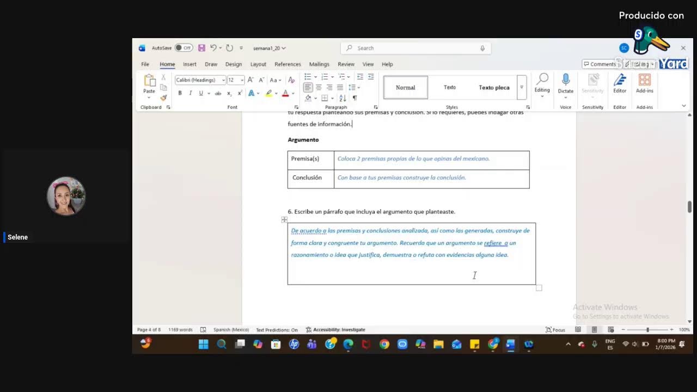Click the Paste clipboard icon

point(149,81)
